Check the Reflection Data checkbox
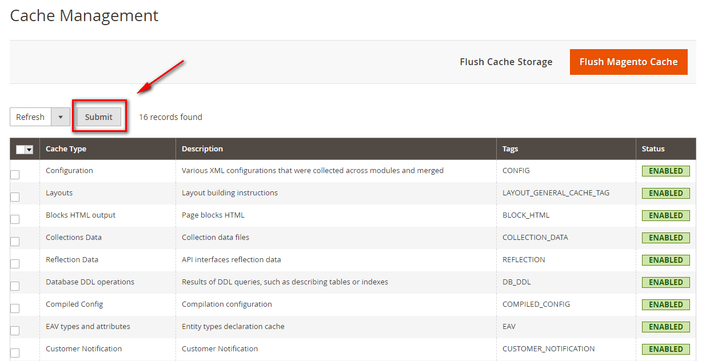The width and height of the screenshot is (702, 361). coord(14,263)
